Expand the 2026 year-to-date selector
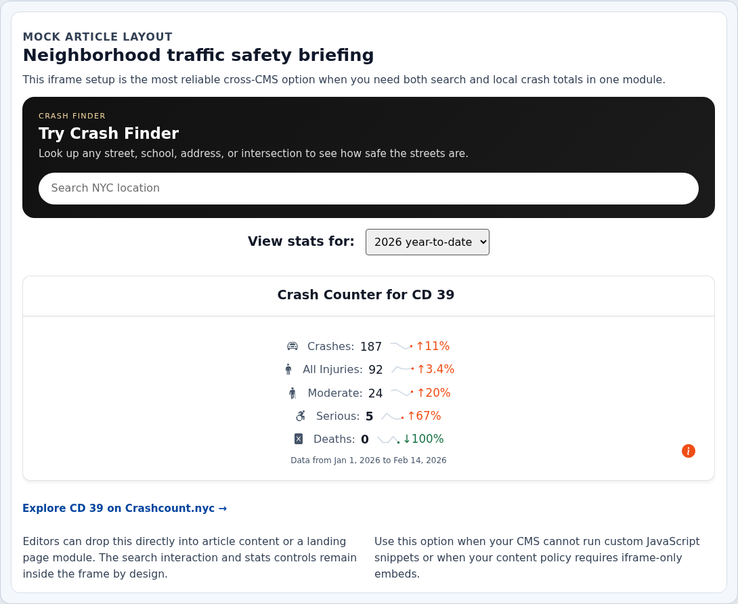The width and height of the screenshot is (738, 604). coord(427,242)
